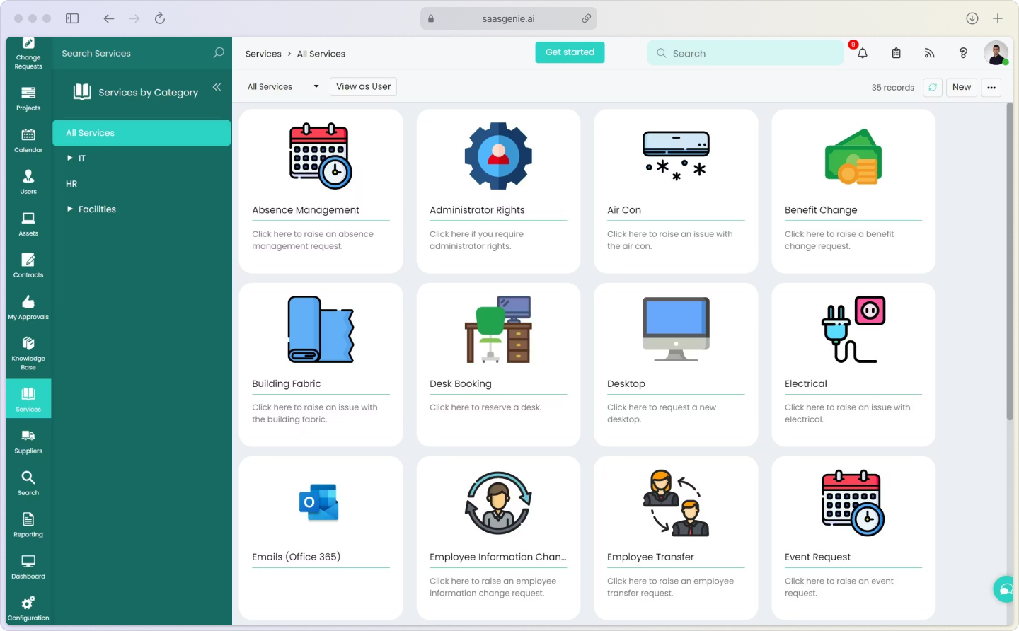Open Configuration from the sidebar
The width and height of the screenshot is (1019, 631).
click(x=28, y=608)
